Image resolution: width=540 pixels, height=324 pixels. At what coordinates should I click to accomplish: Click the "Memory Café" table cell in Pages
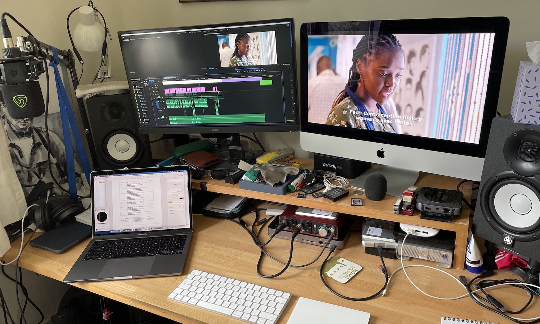123,203
